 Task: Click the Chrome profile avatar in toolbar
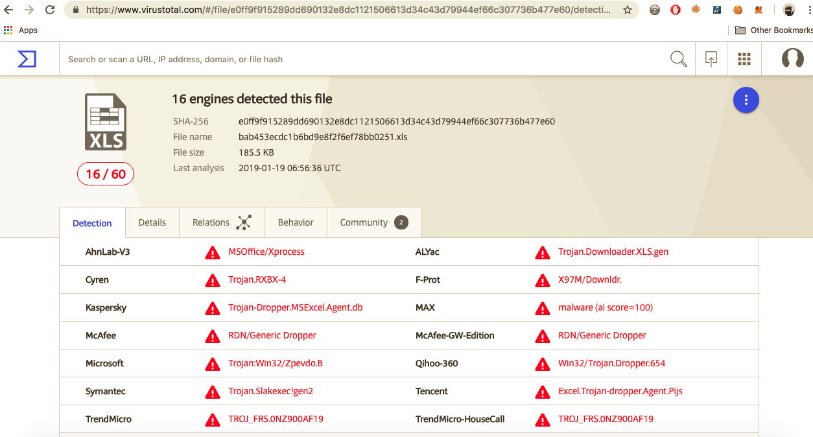pyautogui.click(x=788, y=10)
